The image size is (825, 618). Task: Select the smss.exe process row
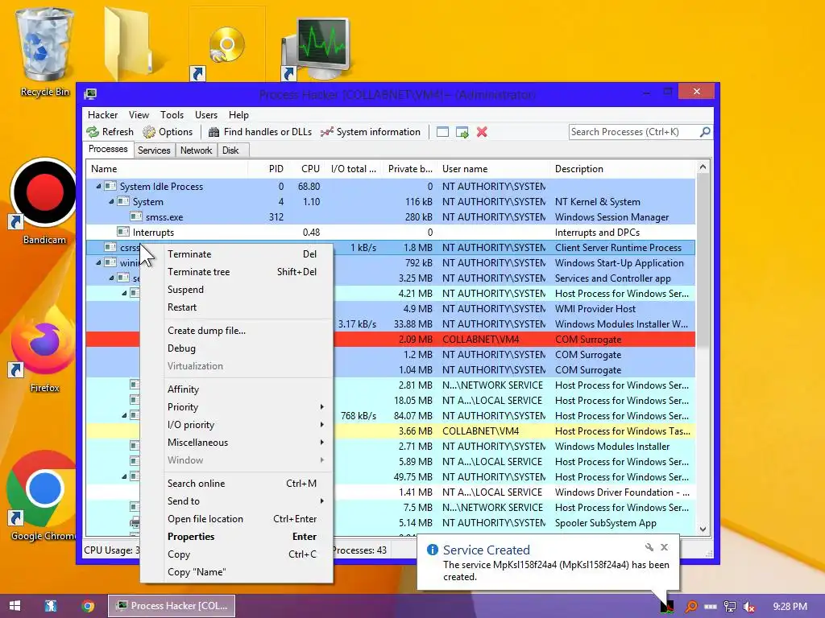(391, 217)
